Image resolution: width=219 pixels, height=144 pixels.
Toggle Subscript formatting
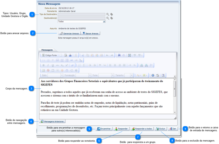62,65
